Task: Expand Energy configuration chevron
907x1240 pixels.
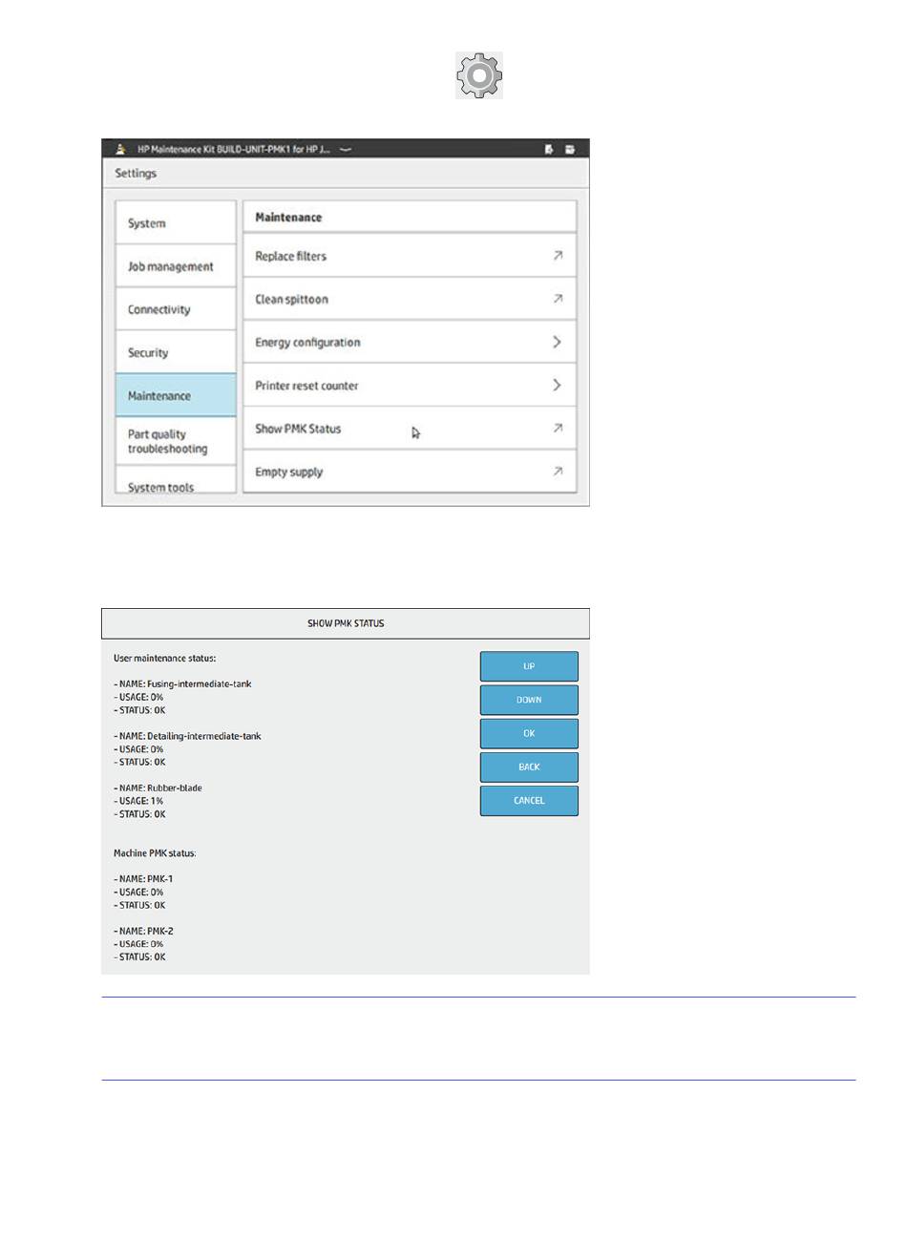Action: click(558, 342)
